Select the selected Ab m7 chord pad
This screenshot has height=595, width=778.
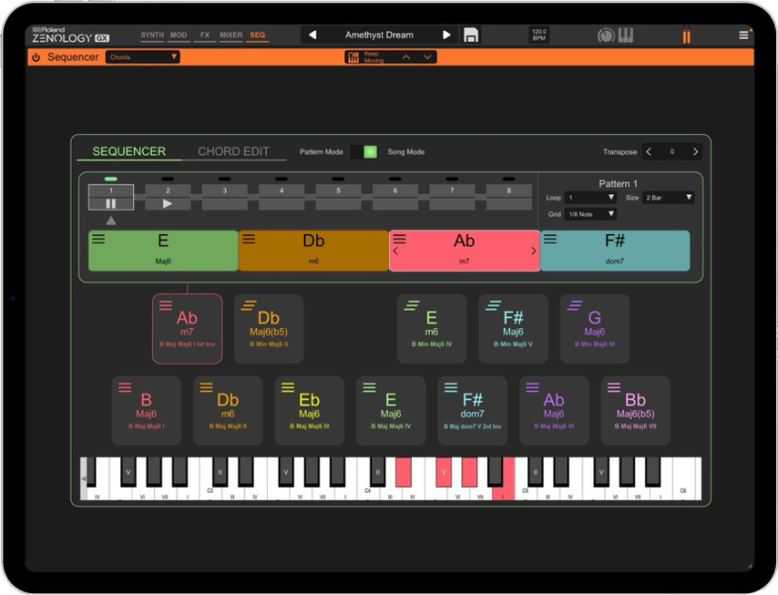click(x=187, y=329)
